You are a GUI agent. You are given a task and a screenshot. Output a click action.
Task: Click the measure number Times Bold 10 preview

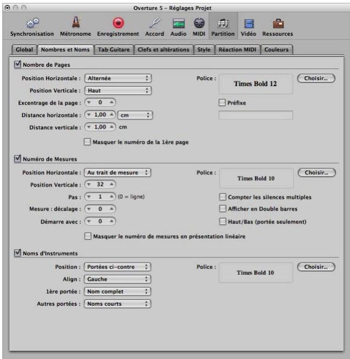point(256,178)
